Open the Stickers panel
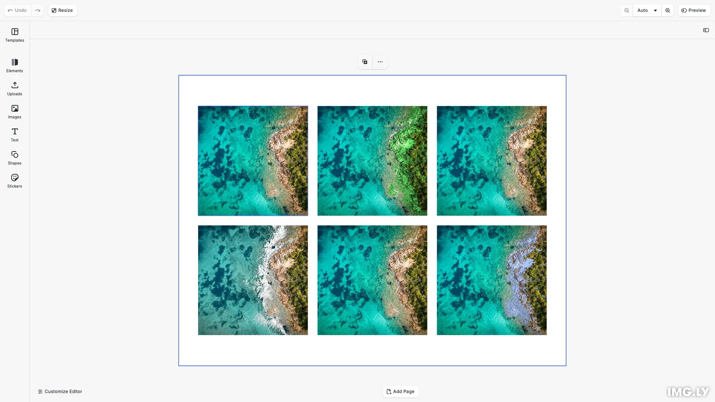This screenshot has height=402, width=715. coord(15,181)
